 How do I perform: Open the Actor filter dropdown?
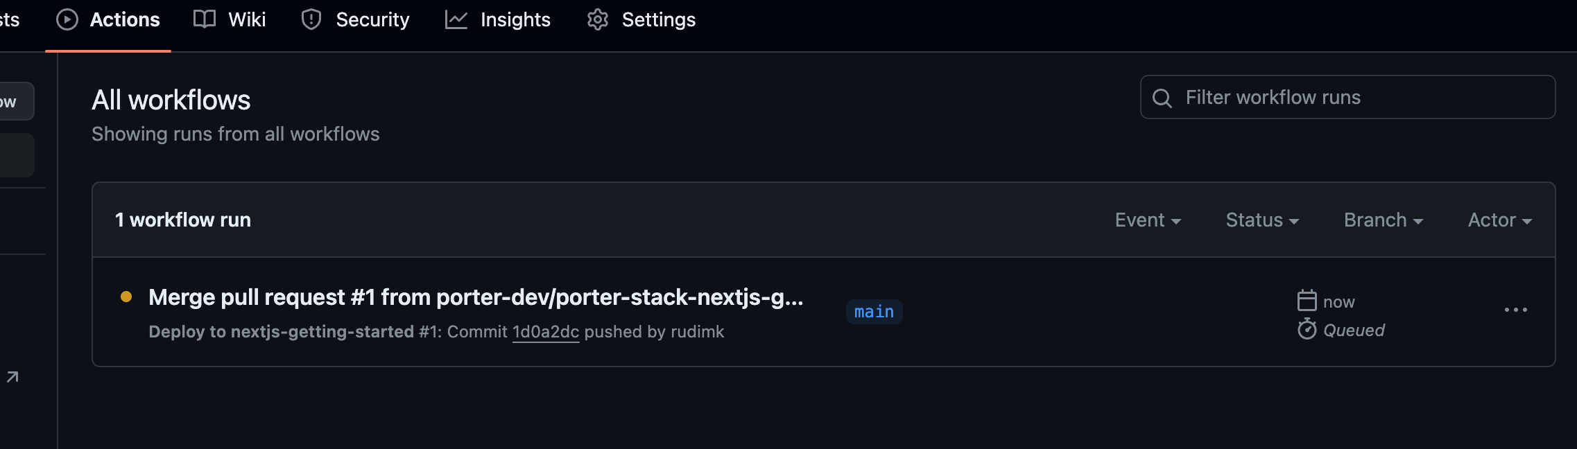point(1500,220)
